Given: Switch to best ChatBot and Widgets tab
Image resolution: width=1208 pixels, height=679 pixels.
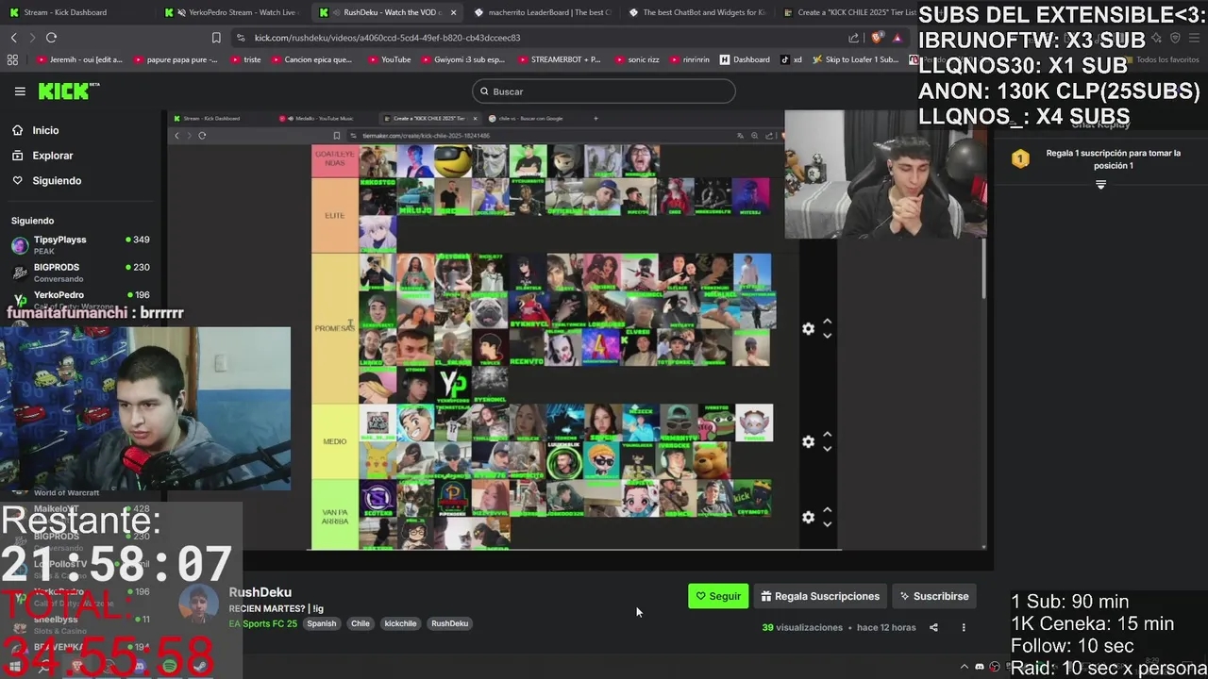Looking at the screenshot, I should [696, 12].
